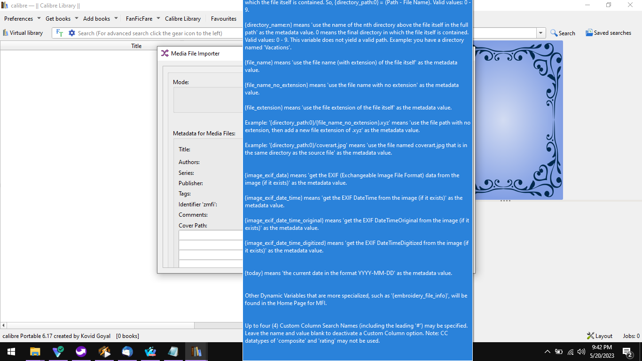Click the calibre taskbar icon
The height and width of the screenshot is (361, 642).
[x=196, y=352]
